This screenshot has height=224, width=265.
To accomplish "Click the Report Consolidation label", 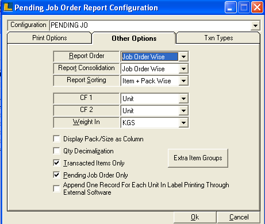I will coord(86,68).
